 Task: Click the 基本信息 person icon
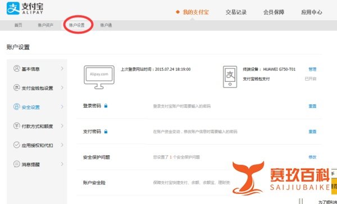tap(16, 68)
